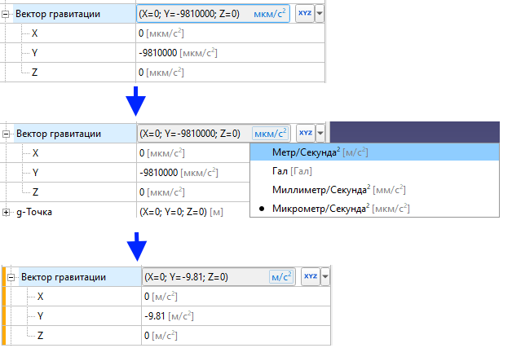Image resolution: width=512 pixels, height=348 pixels.
Task: Open unit dropdown arrow in top row
Action: (x=320, y=15)
